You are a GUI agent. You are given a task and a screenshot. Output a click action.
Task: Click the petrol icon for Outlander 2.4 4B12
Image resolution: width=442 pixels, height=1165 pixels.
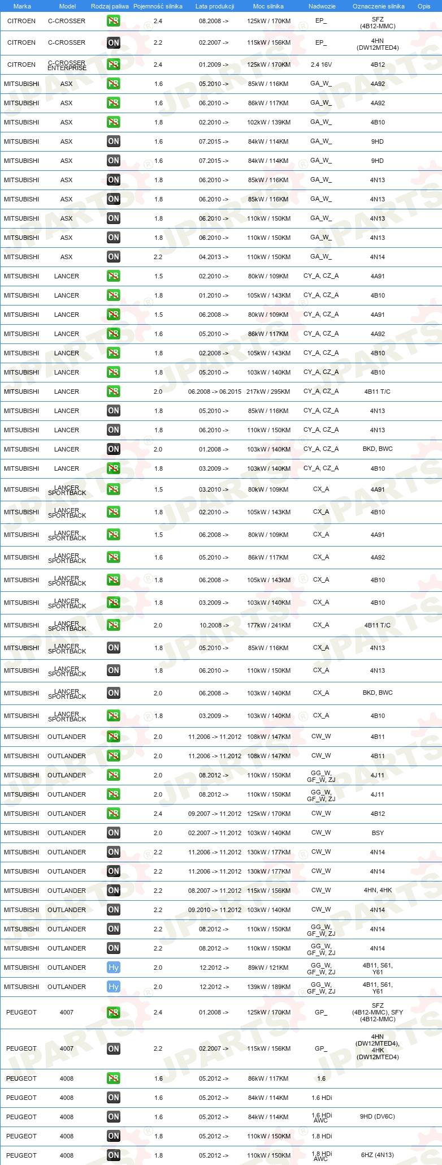point(114,814)
